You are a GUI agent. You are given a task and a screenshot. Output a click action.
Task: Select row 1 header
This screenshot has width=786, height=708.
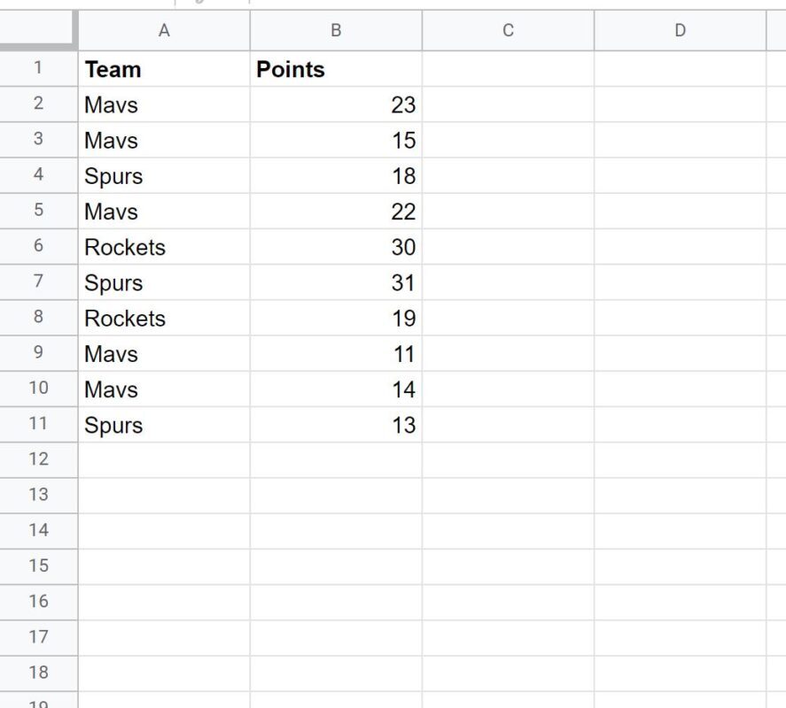[39, 69]
